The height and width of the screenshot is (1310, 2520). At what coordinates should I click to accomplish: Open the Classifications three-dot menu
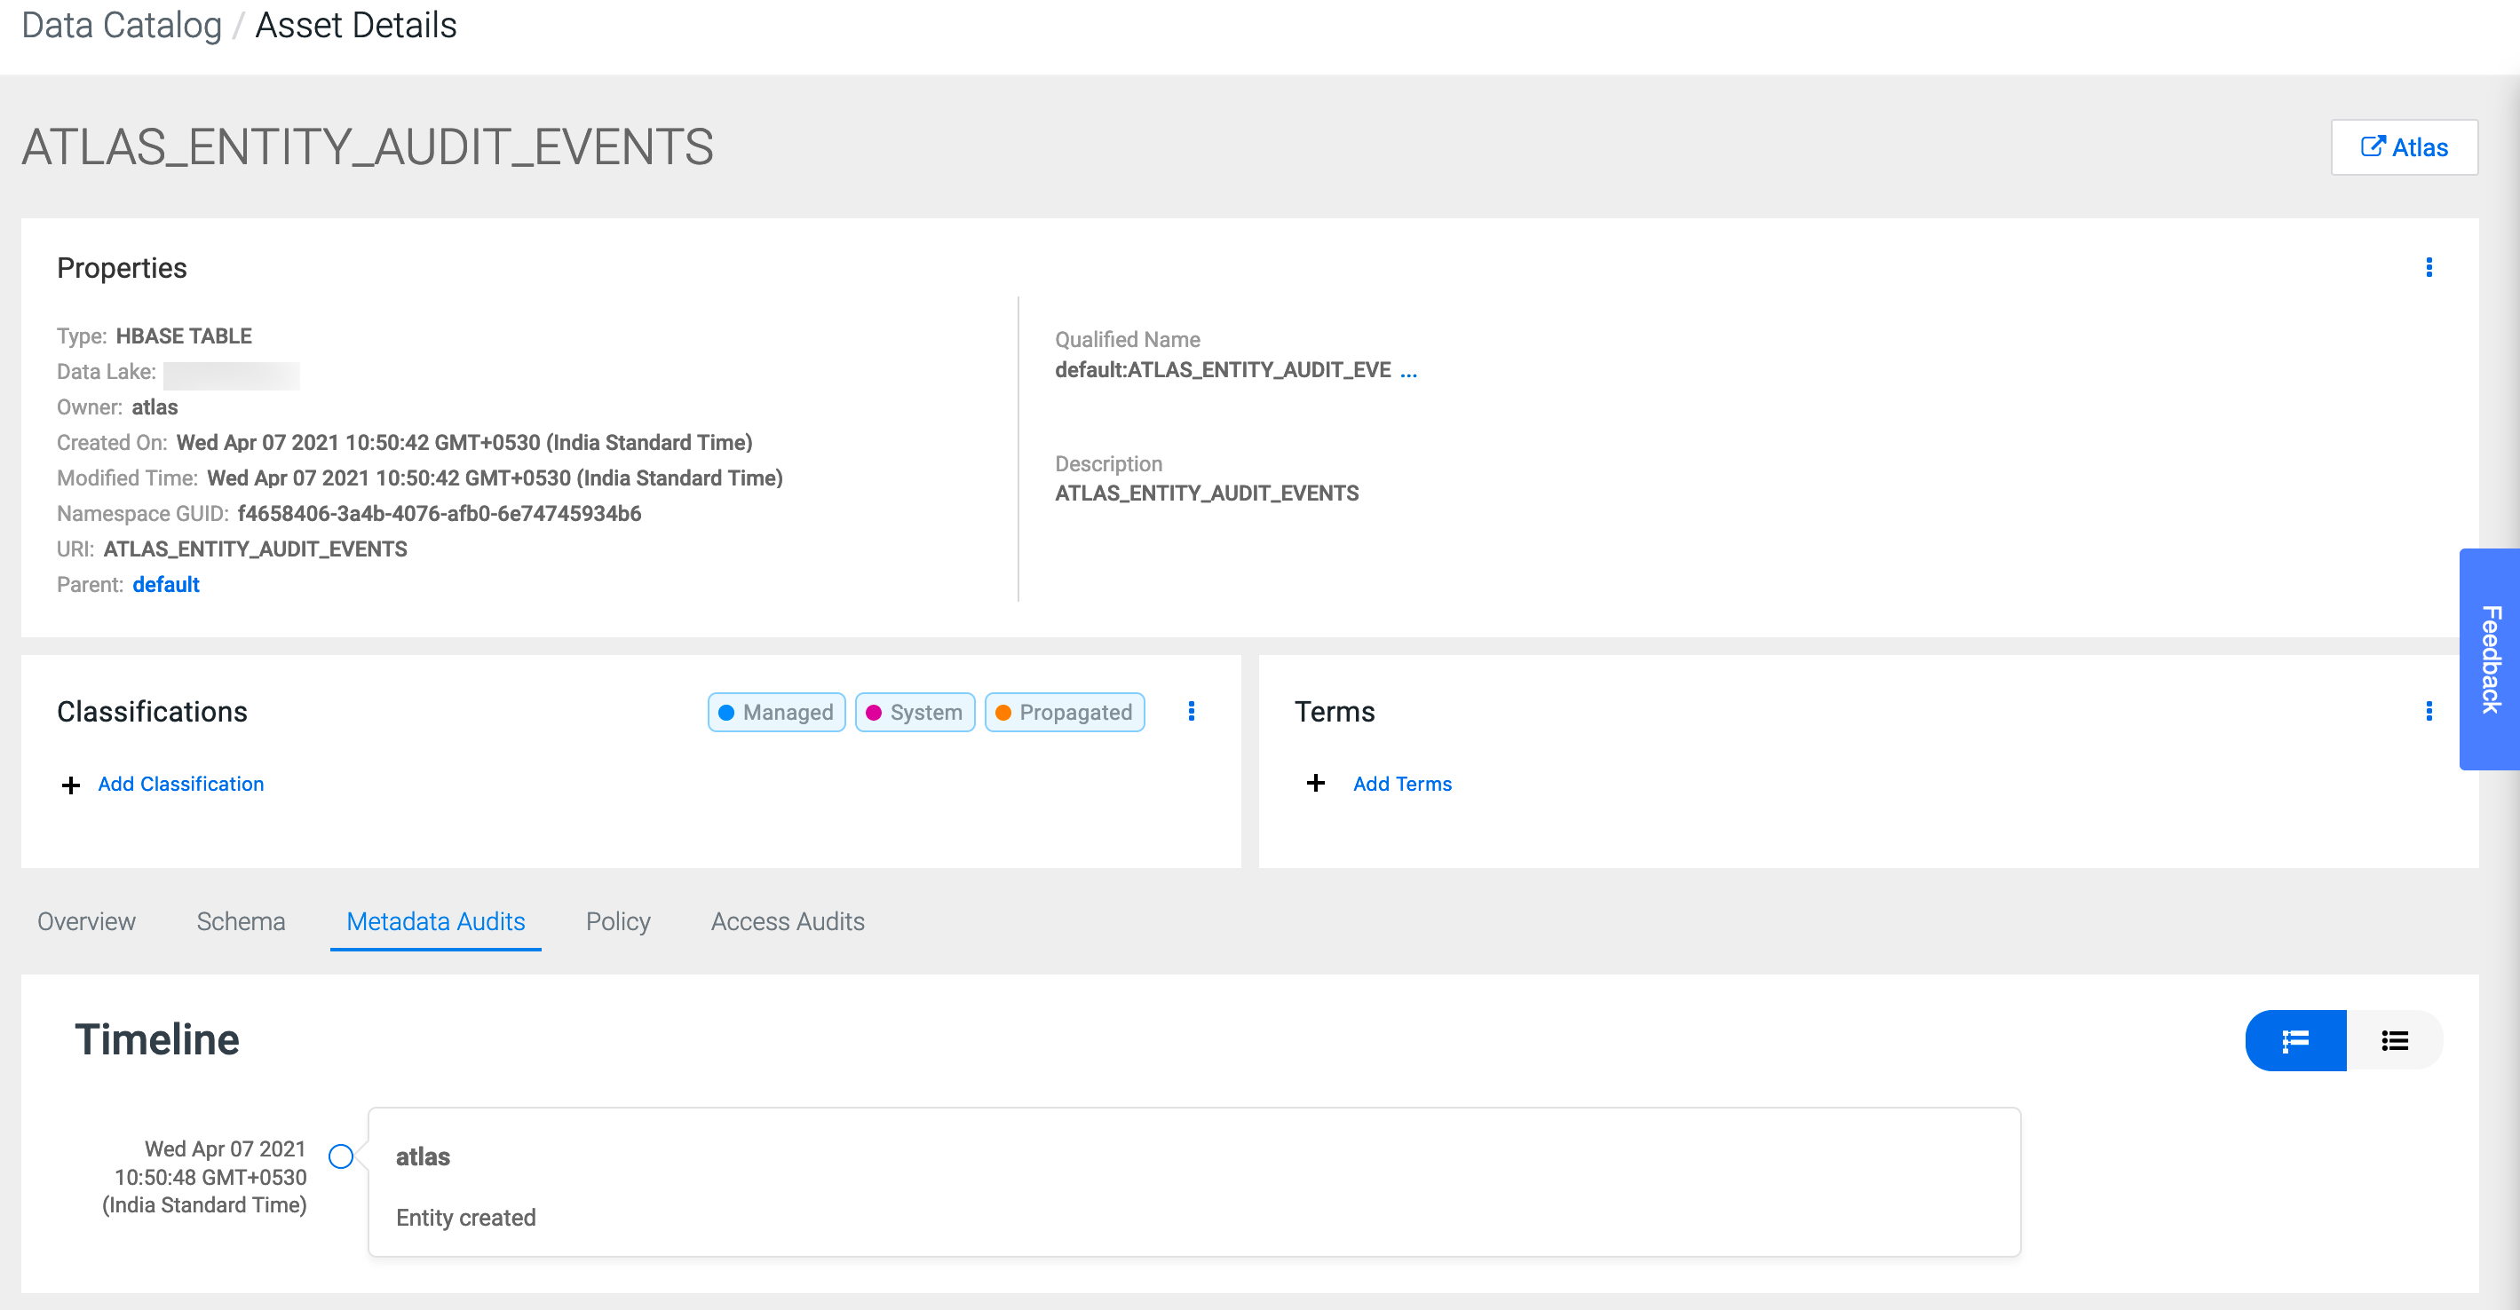tap(1191, 712)
